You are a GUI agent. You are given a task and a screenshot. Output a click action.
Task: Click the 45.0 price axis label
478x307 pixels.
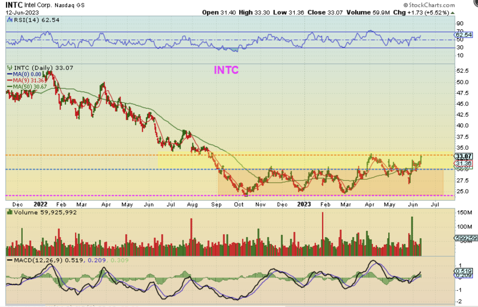pyautogui.click(x=463, y=104)
